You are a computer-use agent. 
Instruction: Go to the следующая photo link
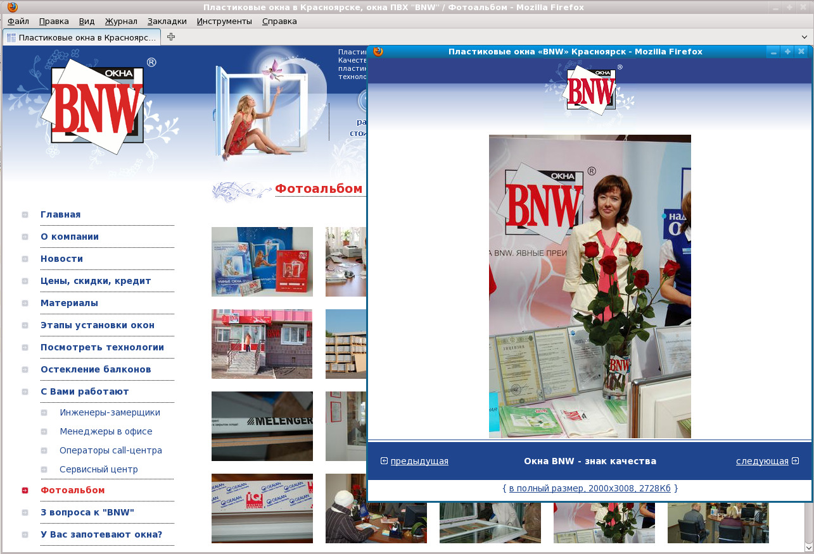[762, 461]
